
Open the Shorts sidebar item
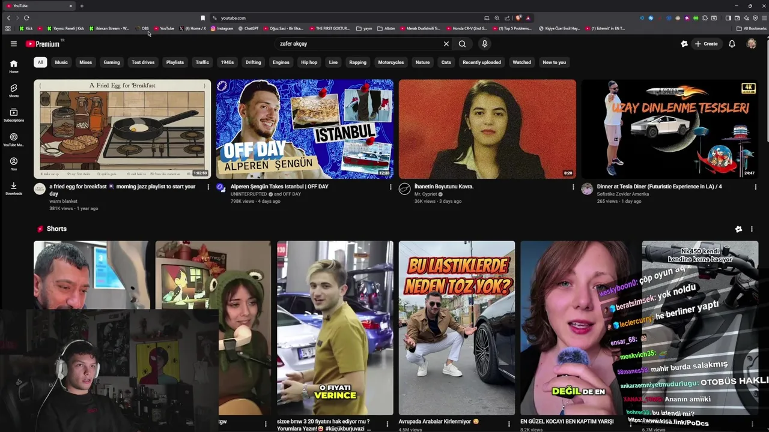pos(14,91)
